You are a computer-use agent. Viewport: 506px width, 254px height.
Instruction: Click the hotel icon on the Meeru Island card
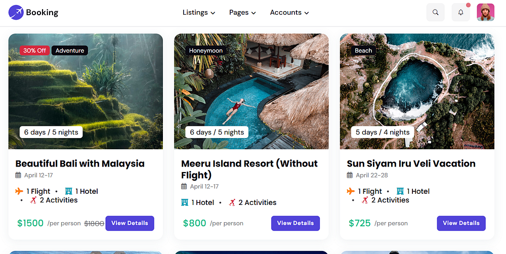pos(185,202)
